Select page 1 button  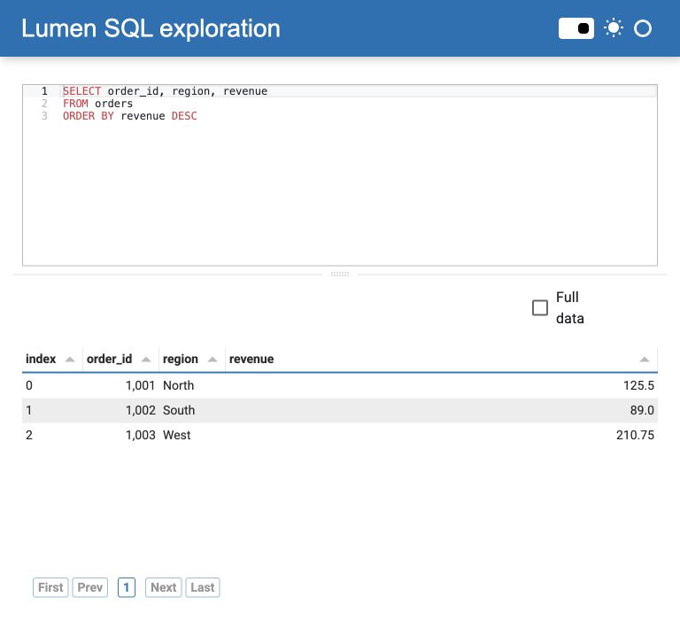tap(127, 587)
